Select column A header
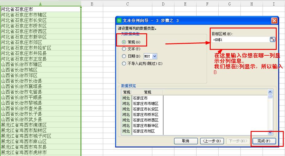Image resolution: width=285 pixels, height=156 pixels. coord(40,4)
